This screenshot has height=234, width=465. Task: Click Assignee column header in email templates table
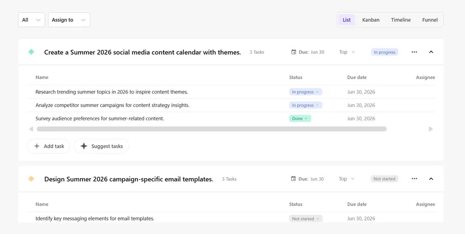click(x=426, y=205)
